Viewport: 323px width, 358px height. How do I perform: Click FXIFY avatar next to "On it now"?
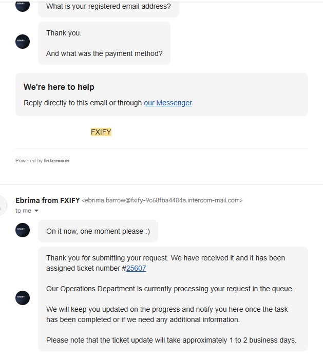click(x=23, y=230)
